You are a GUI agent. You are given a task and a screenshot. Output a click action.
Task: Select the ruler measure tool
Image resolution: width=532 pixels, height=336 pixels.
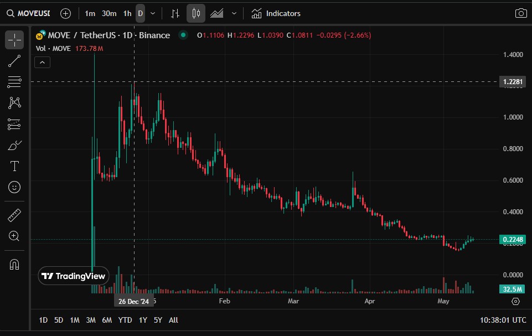(x=14, y=215)
